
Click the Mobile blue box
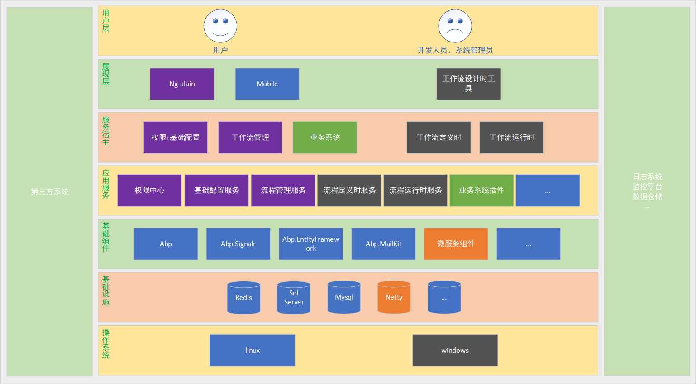tap(267, 84)
